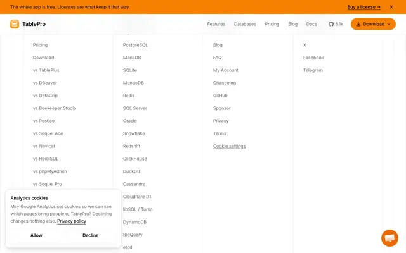Open the footer Blog link
The width and height of the screenshot is (406, 253).
pos(218,45)
